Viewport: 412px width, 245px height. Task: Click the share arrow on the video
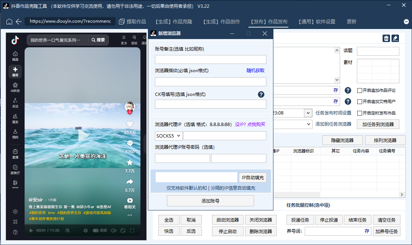[130, 182]
